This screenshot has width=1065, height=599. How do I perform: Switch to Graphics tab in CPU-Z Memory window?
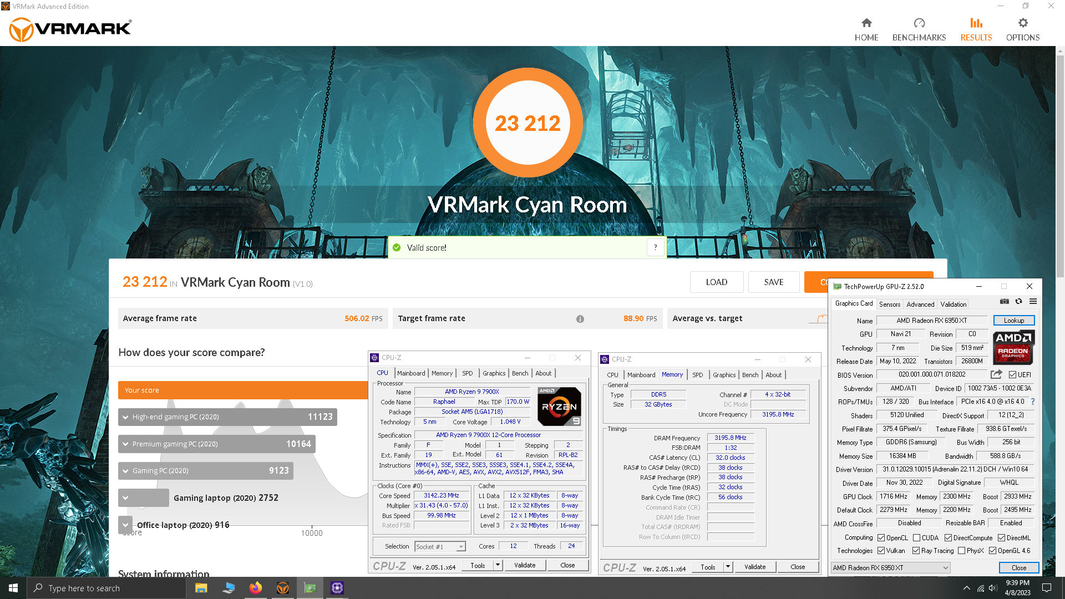[724, 375]
